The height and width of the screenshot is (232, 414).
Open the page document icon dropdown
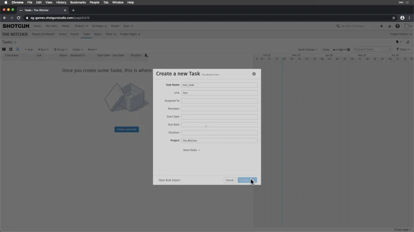(x=398, y=42)
